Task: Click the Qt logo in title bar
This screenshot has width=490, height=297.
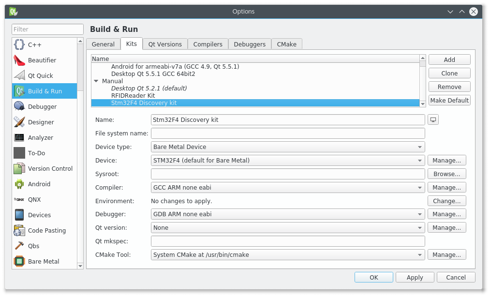Action: click(x=13, y=12)
